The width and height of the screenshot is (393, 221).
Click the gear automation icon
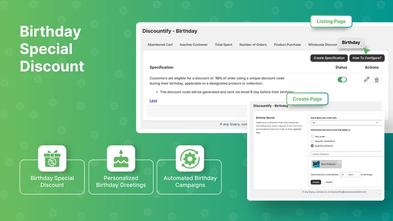pyautogui.click(x=190, y=159)
